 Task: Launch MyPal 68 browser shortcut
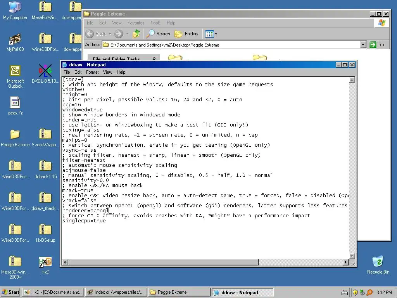click(15, 42)
